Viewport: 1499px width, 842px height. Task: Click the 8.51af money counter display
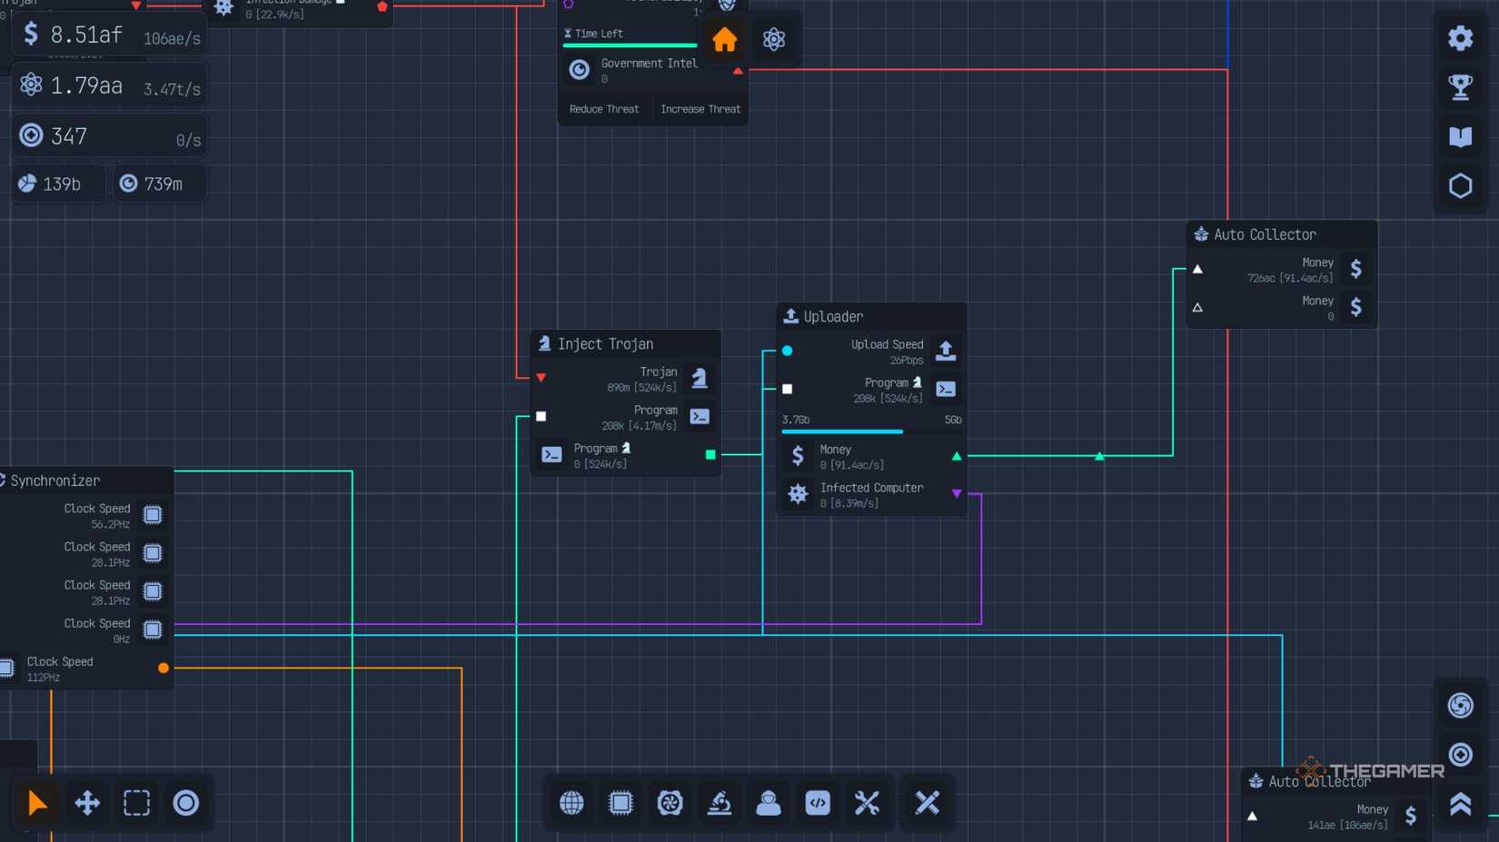(86, 35)
